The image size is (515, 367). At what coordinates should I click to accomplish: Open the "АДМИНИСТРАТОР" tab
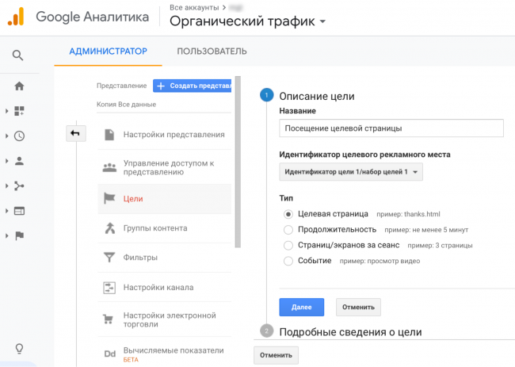(x=108, y=52)
